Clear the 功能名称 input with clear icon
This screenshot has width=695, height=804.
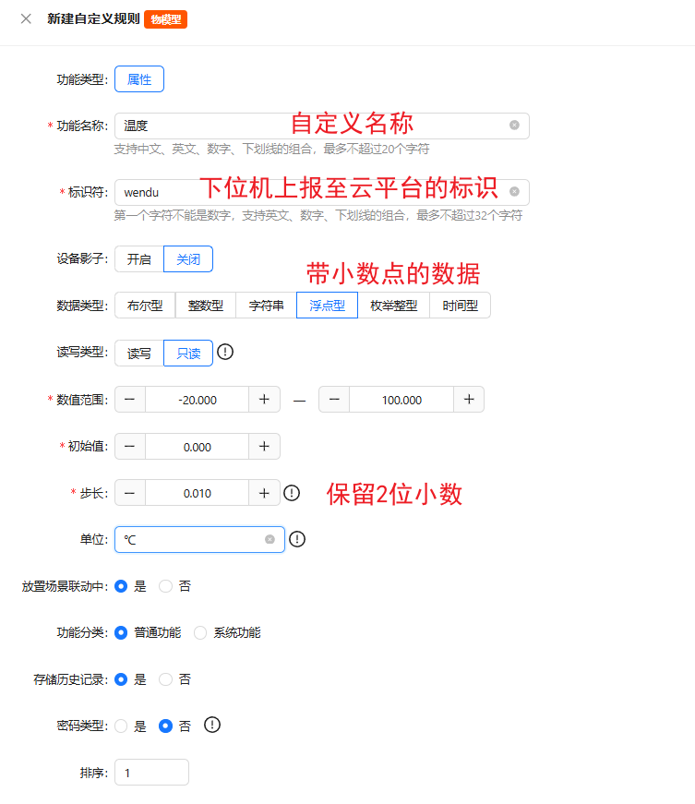[x=514, y=126]
